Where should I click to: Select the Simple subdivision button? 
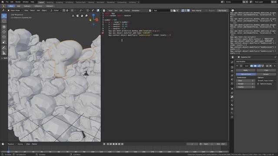(x=266, y=74)
